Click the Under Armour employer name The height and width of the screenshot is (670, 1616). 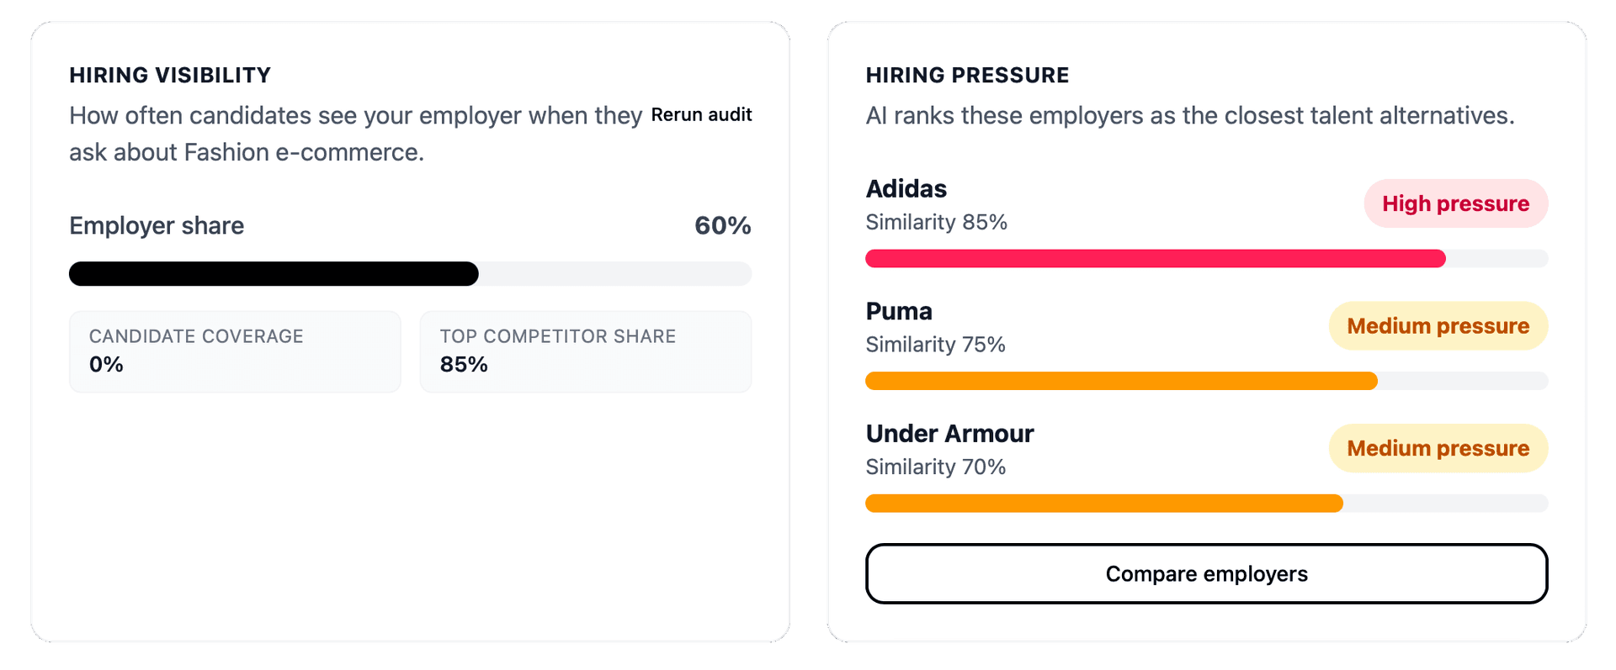tap(949, 434)
